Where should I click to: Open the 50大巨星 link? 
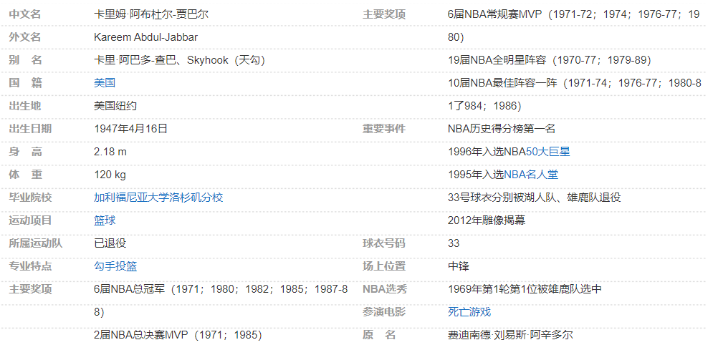(548, 152)
